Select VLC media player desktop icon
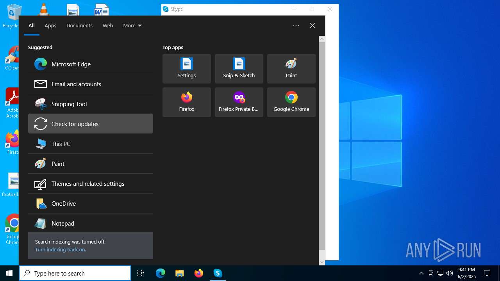Viewport: 500px width, 281px height. click(x=43, y=9)
